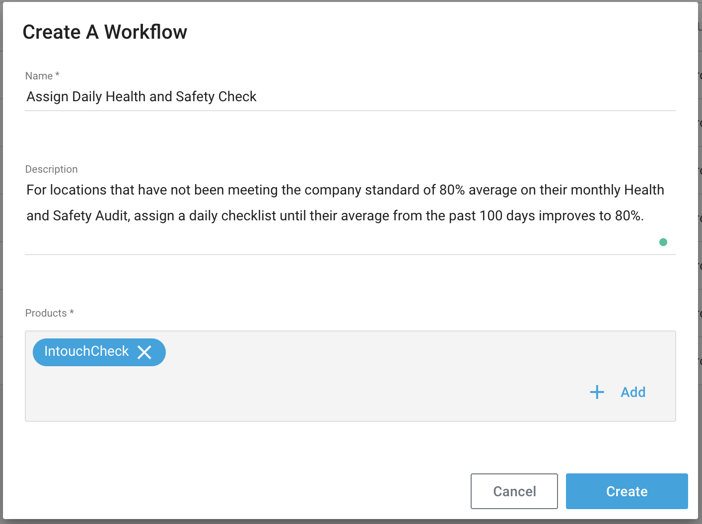702x524 pixels.
Task: Click the green status dot in Description
Action: (663, 242)
